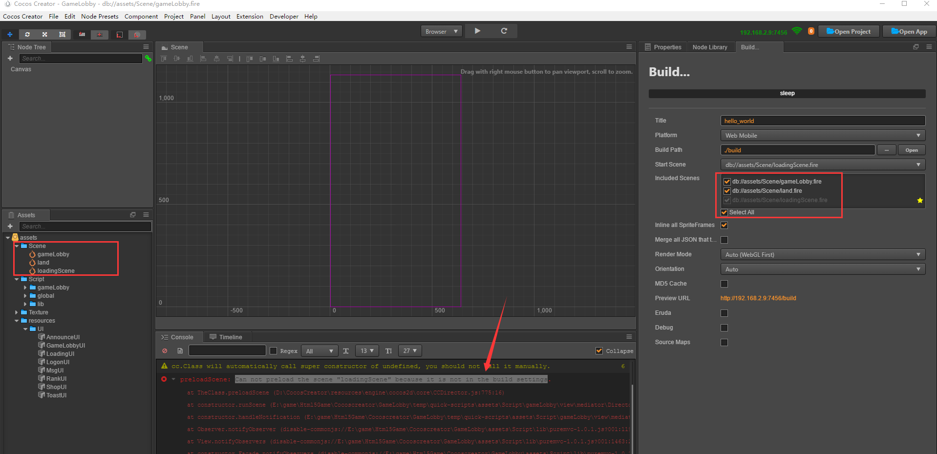The width and height of the screenshot is (937, 454).
Task: Click the first align icon in Scene toolbar
Action: [x=164, y=59]
